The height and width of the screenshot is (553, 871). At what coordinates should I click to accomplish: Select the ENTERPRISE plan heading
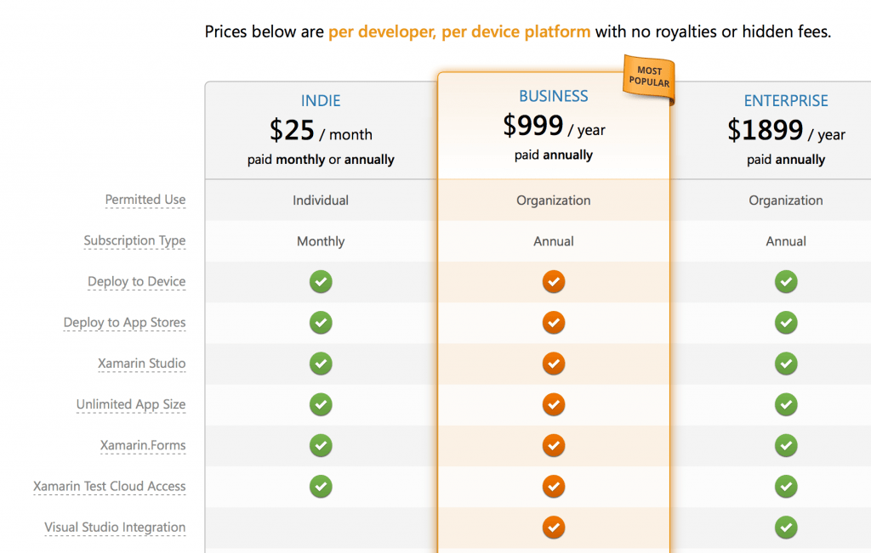click(785, 100)
